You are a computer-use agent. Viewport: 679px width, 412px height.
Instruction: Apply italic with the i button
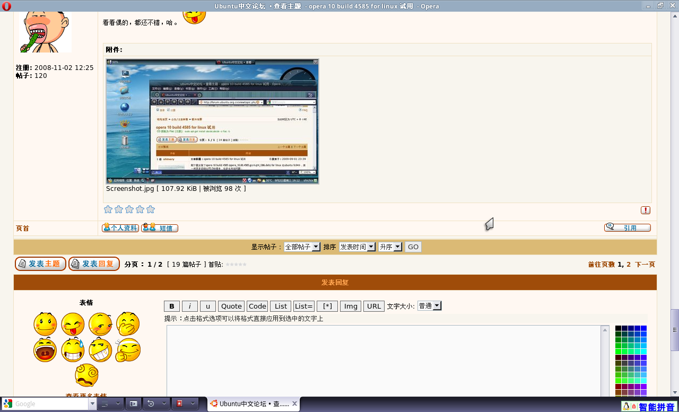coord(190,306)
